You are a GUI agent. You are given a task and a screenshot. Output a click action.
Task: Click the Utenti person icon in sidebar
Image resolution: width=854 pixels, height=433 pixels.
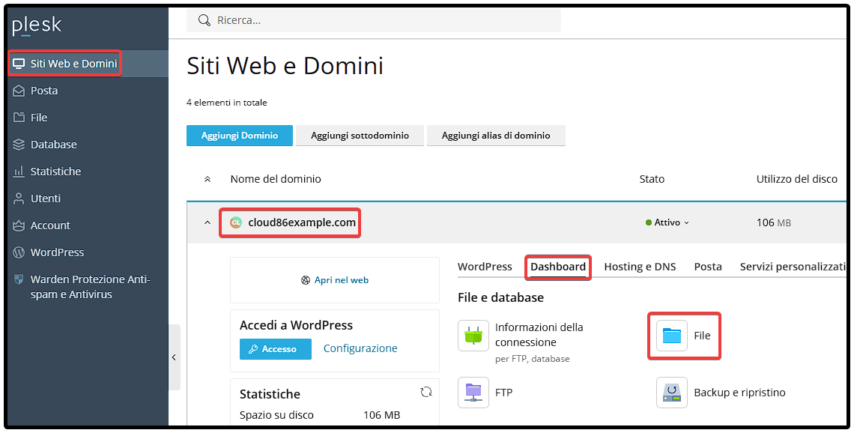[19, 199]
